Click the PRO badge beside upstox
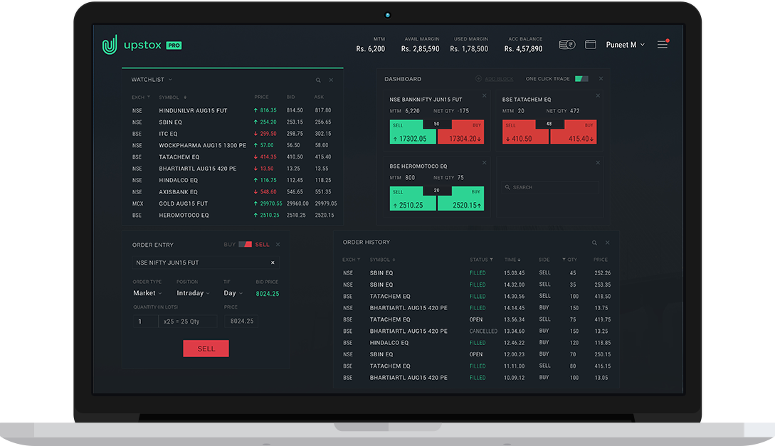The width and height of the screenshot is (775, 446). (174, 46)
